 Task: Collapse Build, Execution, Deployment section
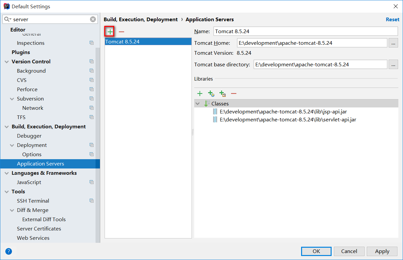(x=6, y=127)
